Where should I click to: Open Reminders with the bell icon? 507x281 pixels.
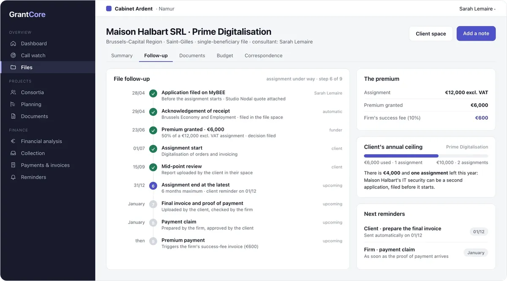tap(13, 177)
